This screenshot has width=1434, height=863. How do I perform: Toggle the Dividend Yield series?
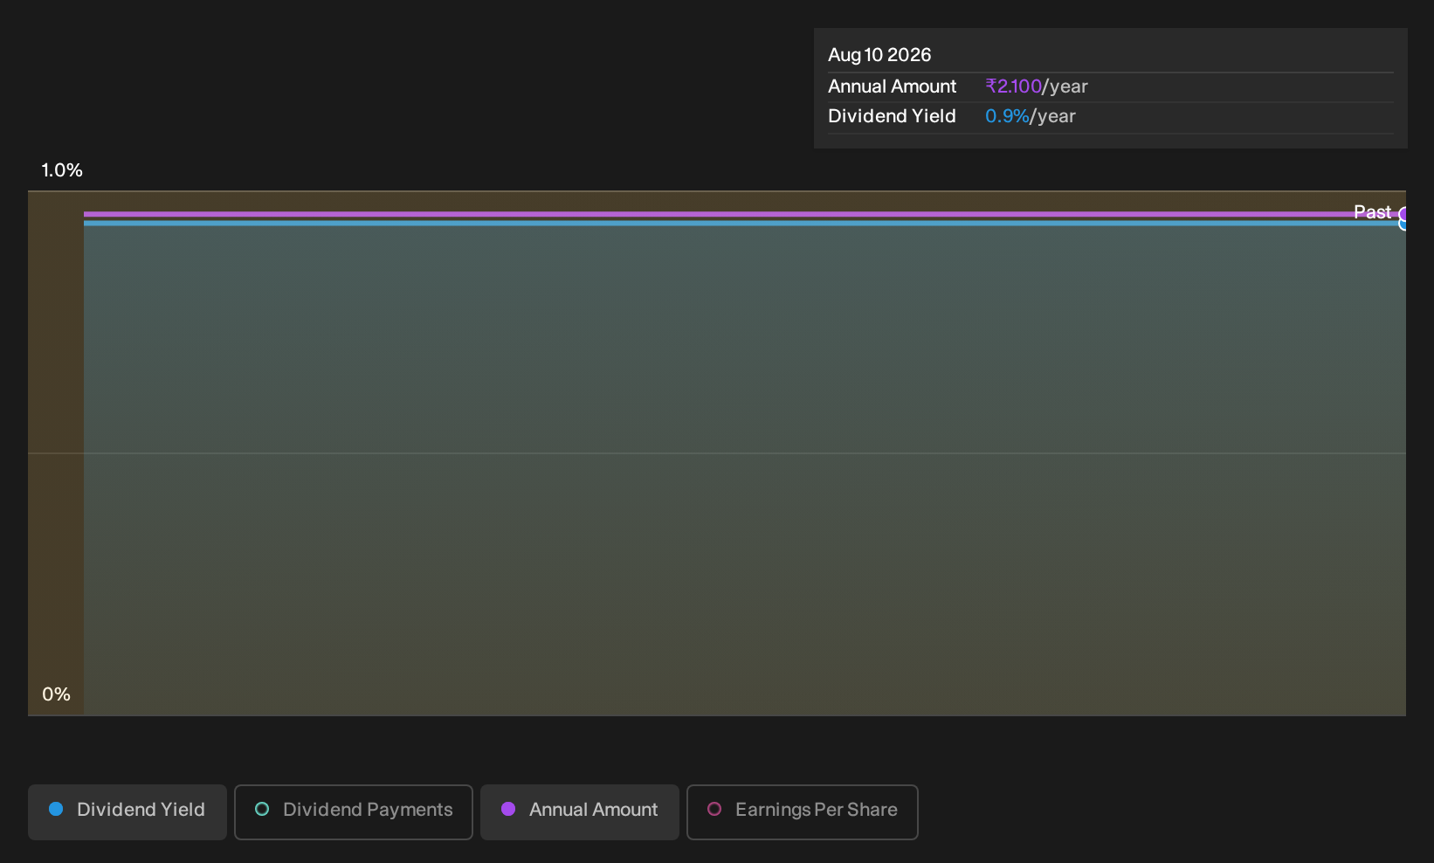click(x=128, y=812)
